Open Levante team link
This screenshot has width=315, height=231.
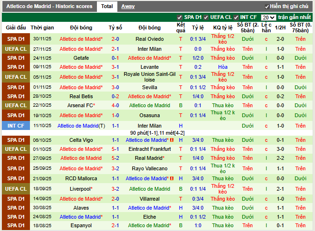(150, 67)
